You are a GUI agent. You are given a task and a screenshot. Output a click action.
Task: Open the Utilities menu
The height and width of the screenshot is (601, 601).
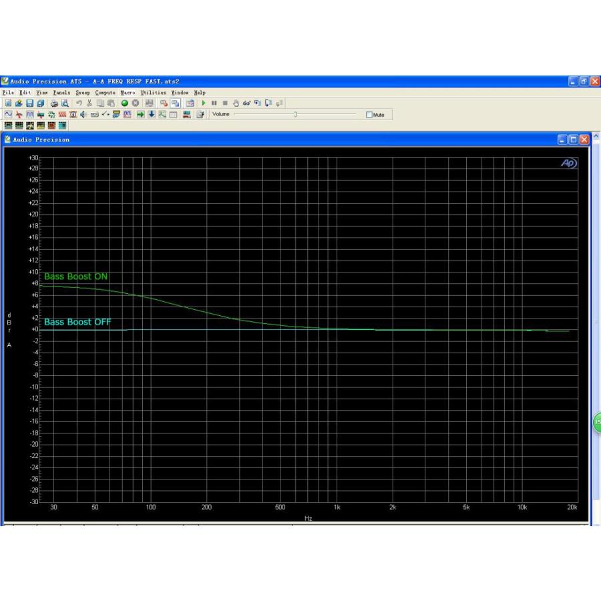(x=153, y=93)
